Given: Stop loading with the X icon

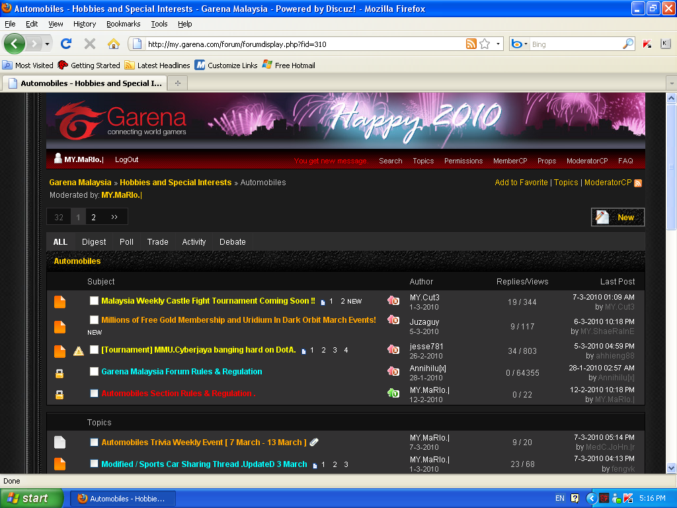Looking at the screenshot, I should point(90,44).
